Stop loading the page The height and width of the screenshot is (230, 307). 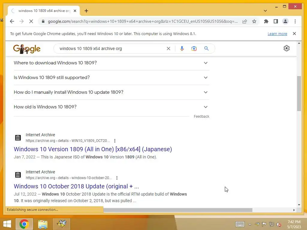click(31, 21)
